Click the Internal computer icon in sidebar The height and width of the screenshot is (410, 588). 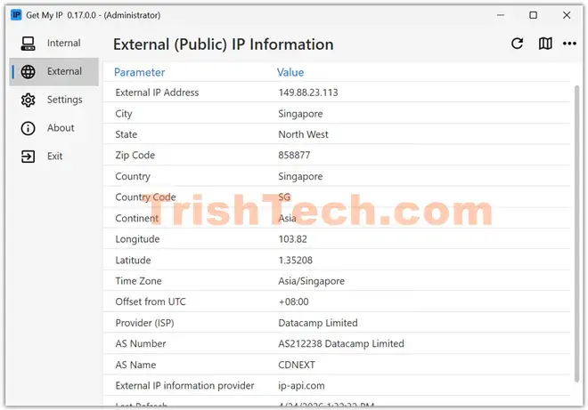coord(29,43)
